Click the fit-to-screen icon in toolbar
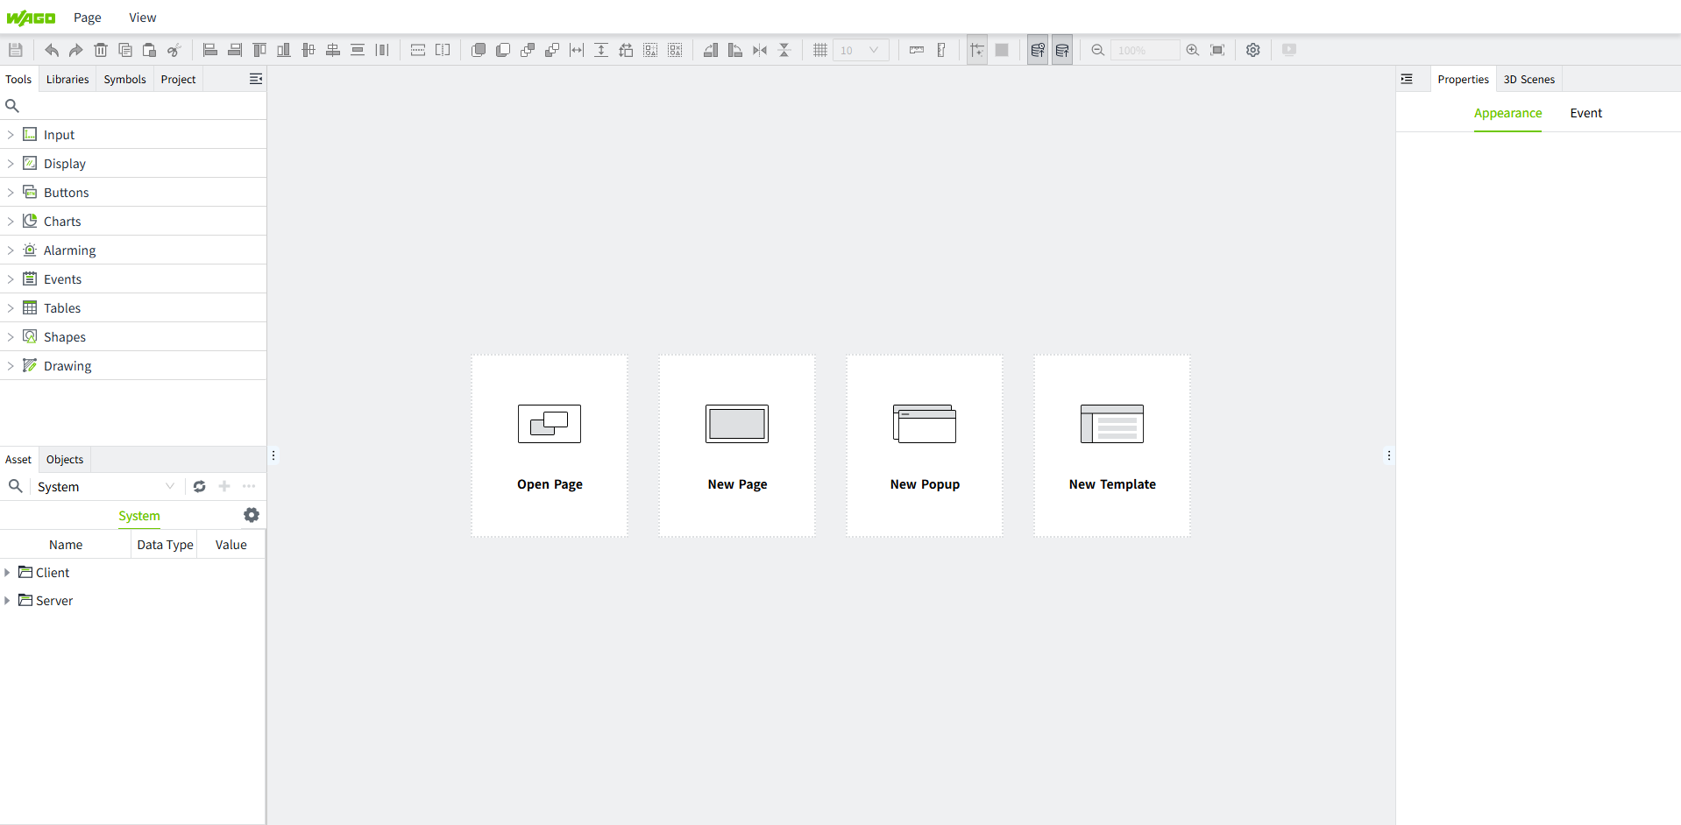1681x825 pixels. click(1217, 50)
